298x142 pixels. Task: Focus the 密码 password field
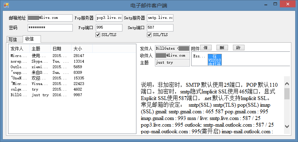pos(50,28)
